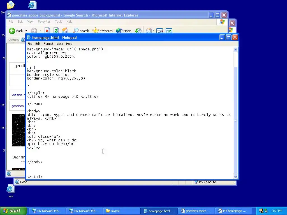Click the taskbar clock showing 1:57 PM
The image size is (287, 215).
pos(277,211)
